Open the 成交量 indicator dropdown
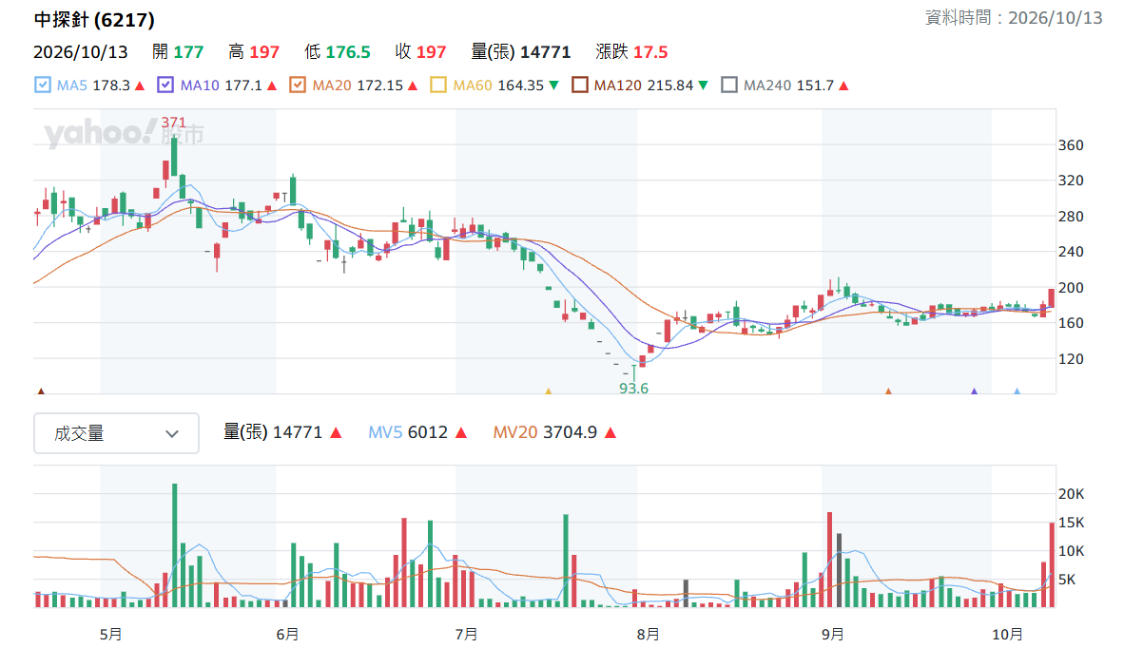Image resolution: width=1124 pixels, height=667 pixels. [116, 433]
